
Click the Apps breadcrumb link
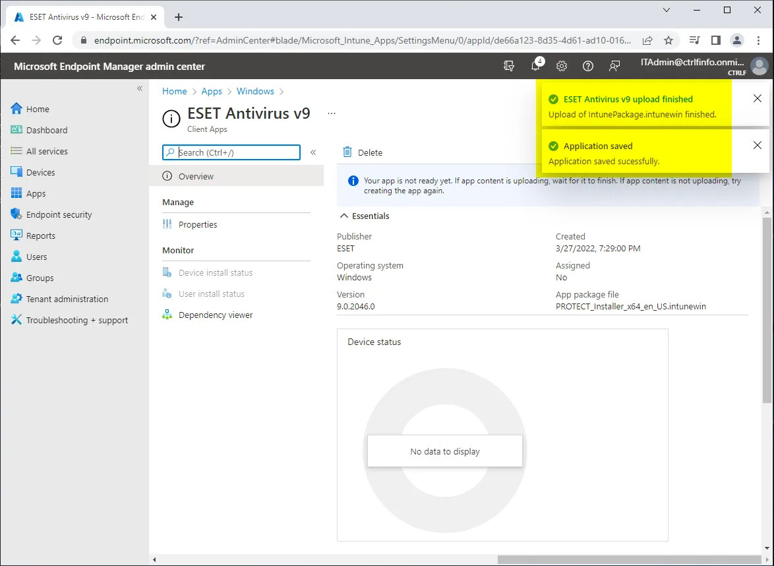coord(212,92)
